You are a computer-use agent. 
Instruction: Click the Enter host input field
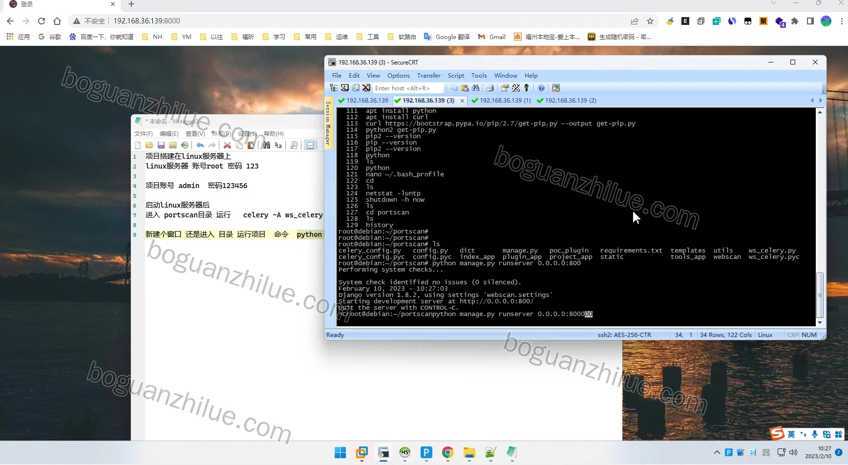408,88
